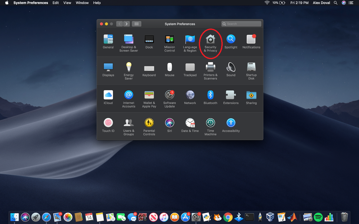Viewport: 359px width, 224px height.
Task: Open the Dock preference pane
Action: click(149, 42)
